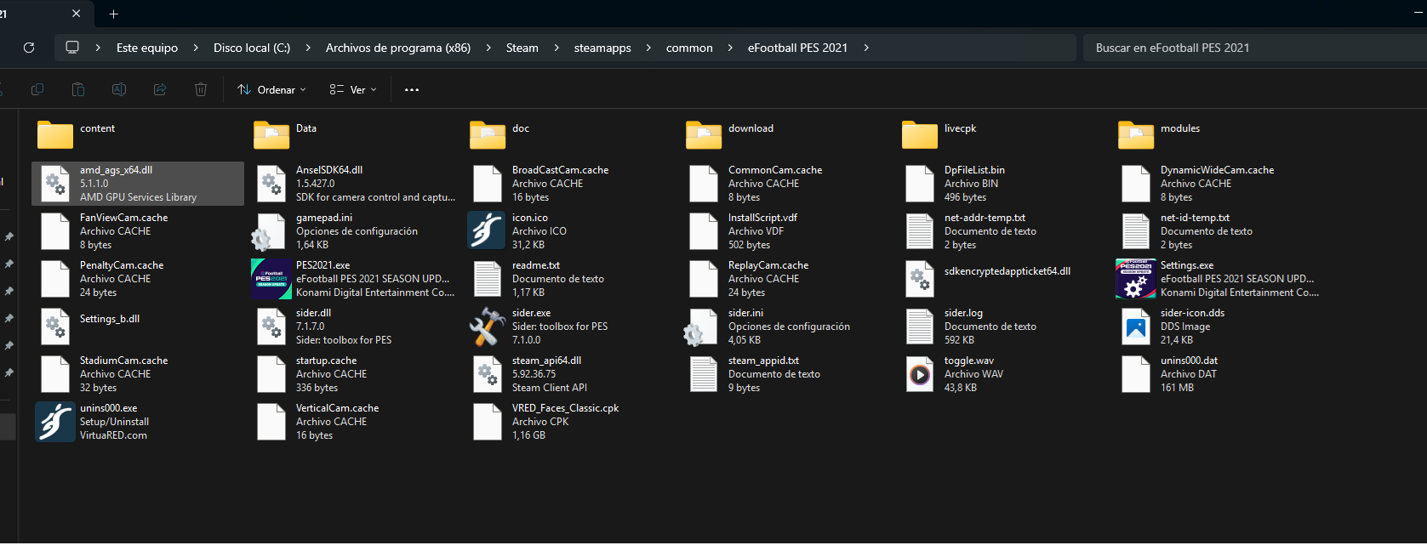Navigate to Archivos de programa (x86) breadcrumb
This screenshot has height=551, width=1427.
click(x=398, y=48)
